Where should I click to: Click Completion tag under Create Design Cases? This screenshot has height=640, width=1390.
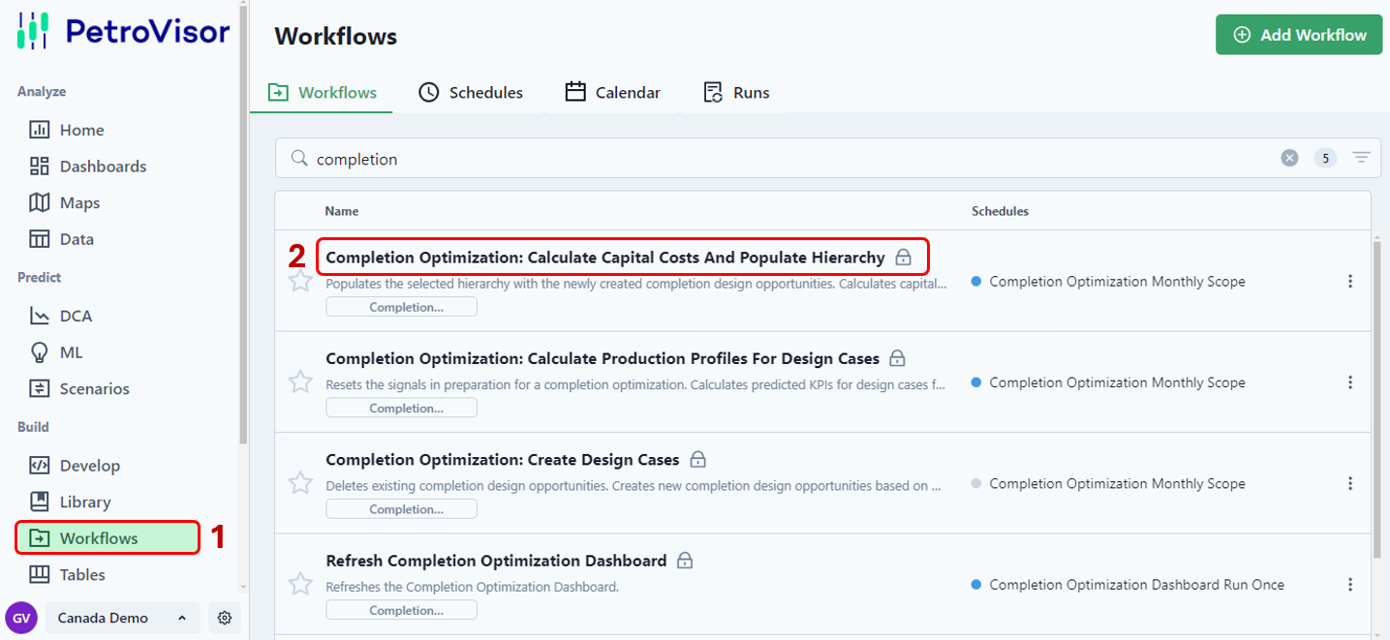(401, 509)
